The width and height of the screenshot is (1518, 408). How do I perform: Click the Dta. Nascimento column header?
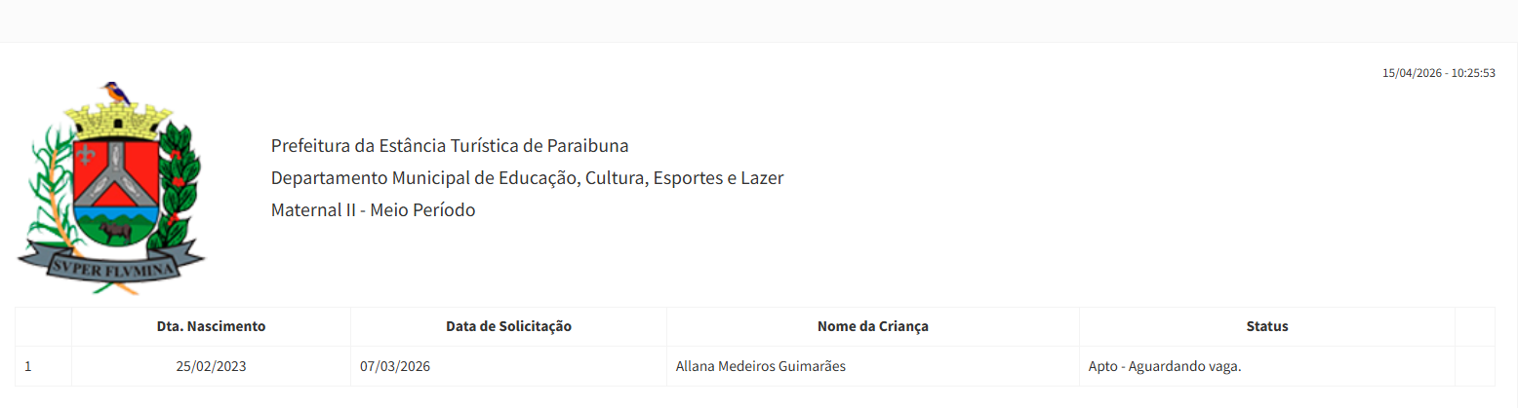click(211, 326)
